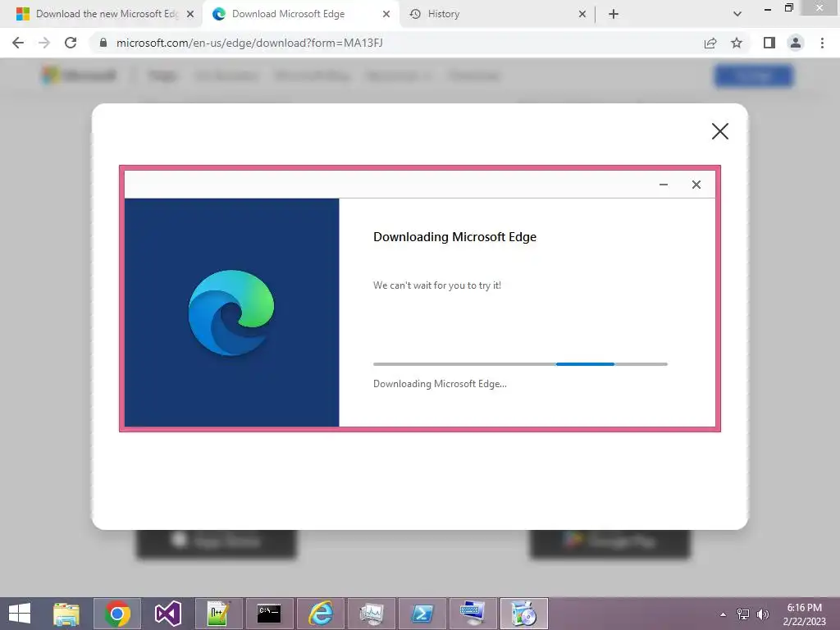The height and width of the screenshot is (630, 840).
Task: Open the Chrome three-dot menu
Action: coord(822,43)
